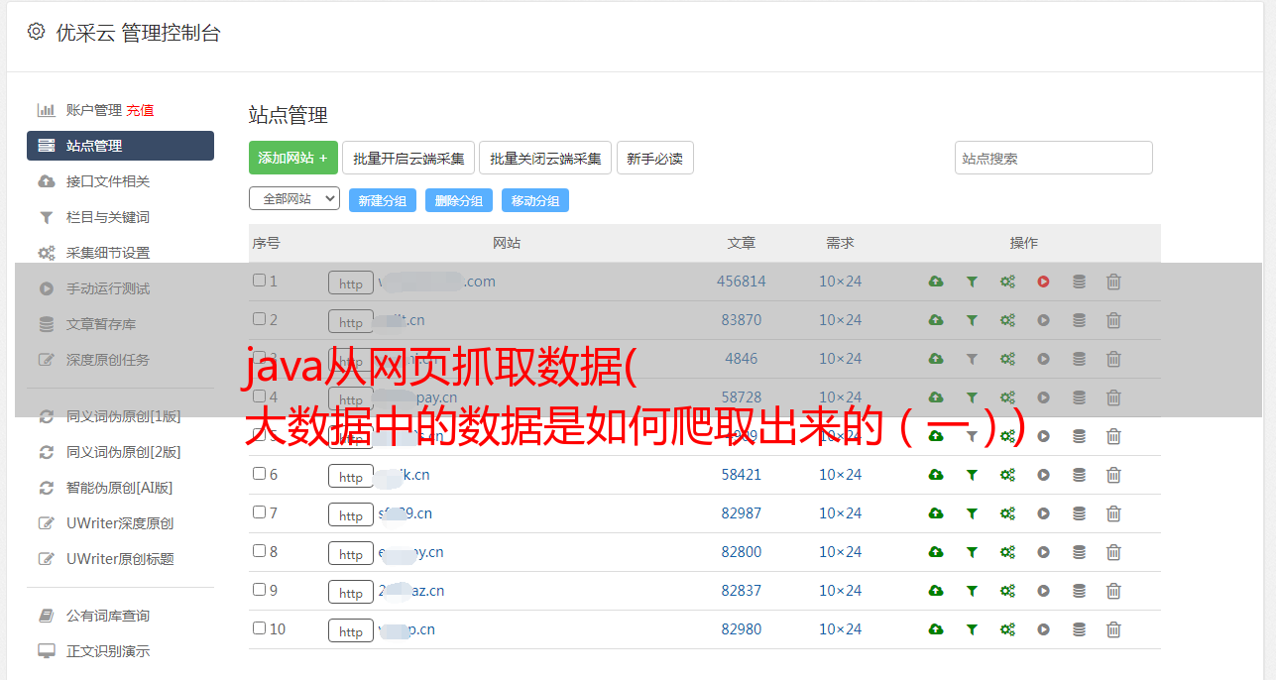Tick the checkbox for site row 9
The height and width of the screenshot is (680, 1276).
[259, 590]
